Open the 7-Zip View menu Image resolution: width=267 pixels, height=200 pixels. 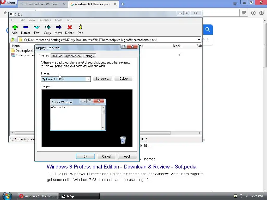tap(32, 20)
